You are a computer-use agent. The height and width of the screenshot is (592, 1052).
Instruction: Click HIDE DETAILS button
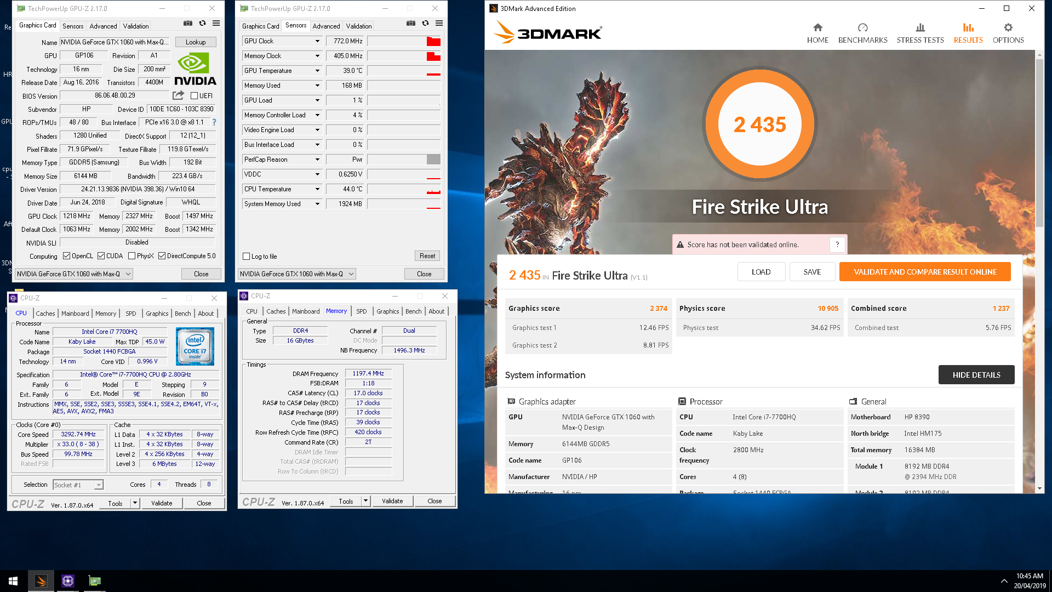tap(976, 375)
